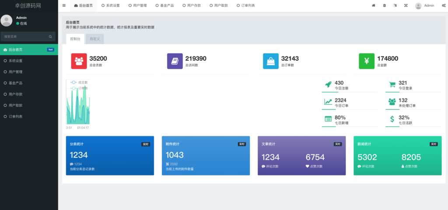The height and width of the screenshot is (210, 448).
Task: Open 系统设置 in the sidebar menu
Action: [29, 61]
